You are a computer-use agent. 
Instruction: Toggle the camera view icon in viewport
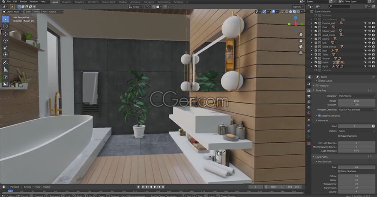click(301, 47)
